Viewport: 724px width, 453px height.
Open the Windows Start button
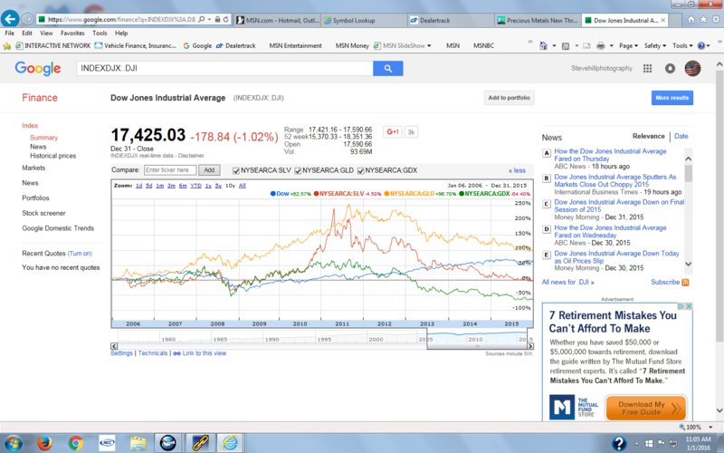pyautogui.click(x=14, y=443)
